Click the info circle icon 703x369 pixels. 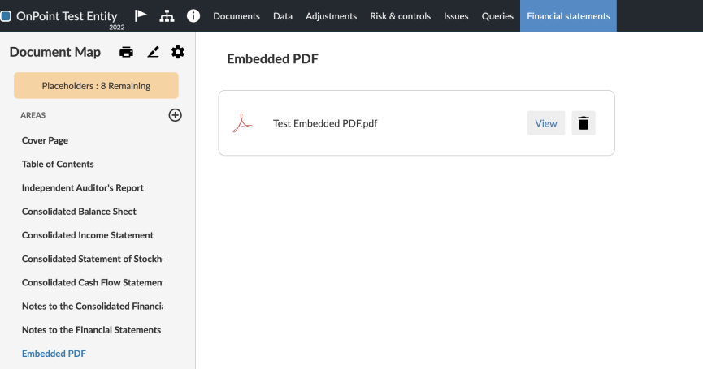[x=193, y=15]
